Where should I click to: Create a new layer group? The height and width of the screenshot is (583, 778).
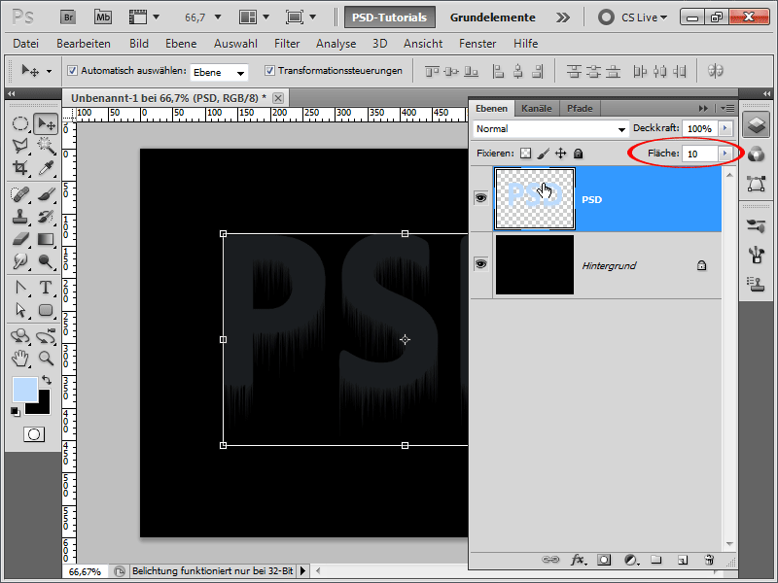point(655,560)
